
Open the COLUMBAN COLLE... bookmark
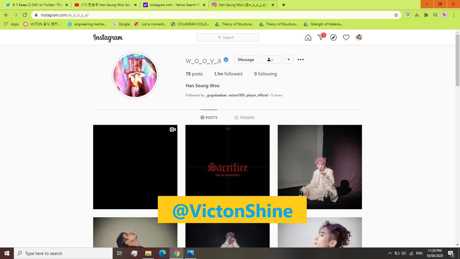coord(191,24)
